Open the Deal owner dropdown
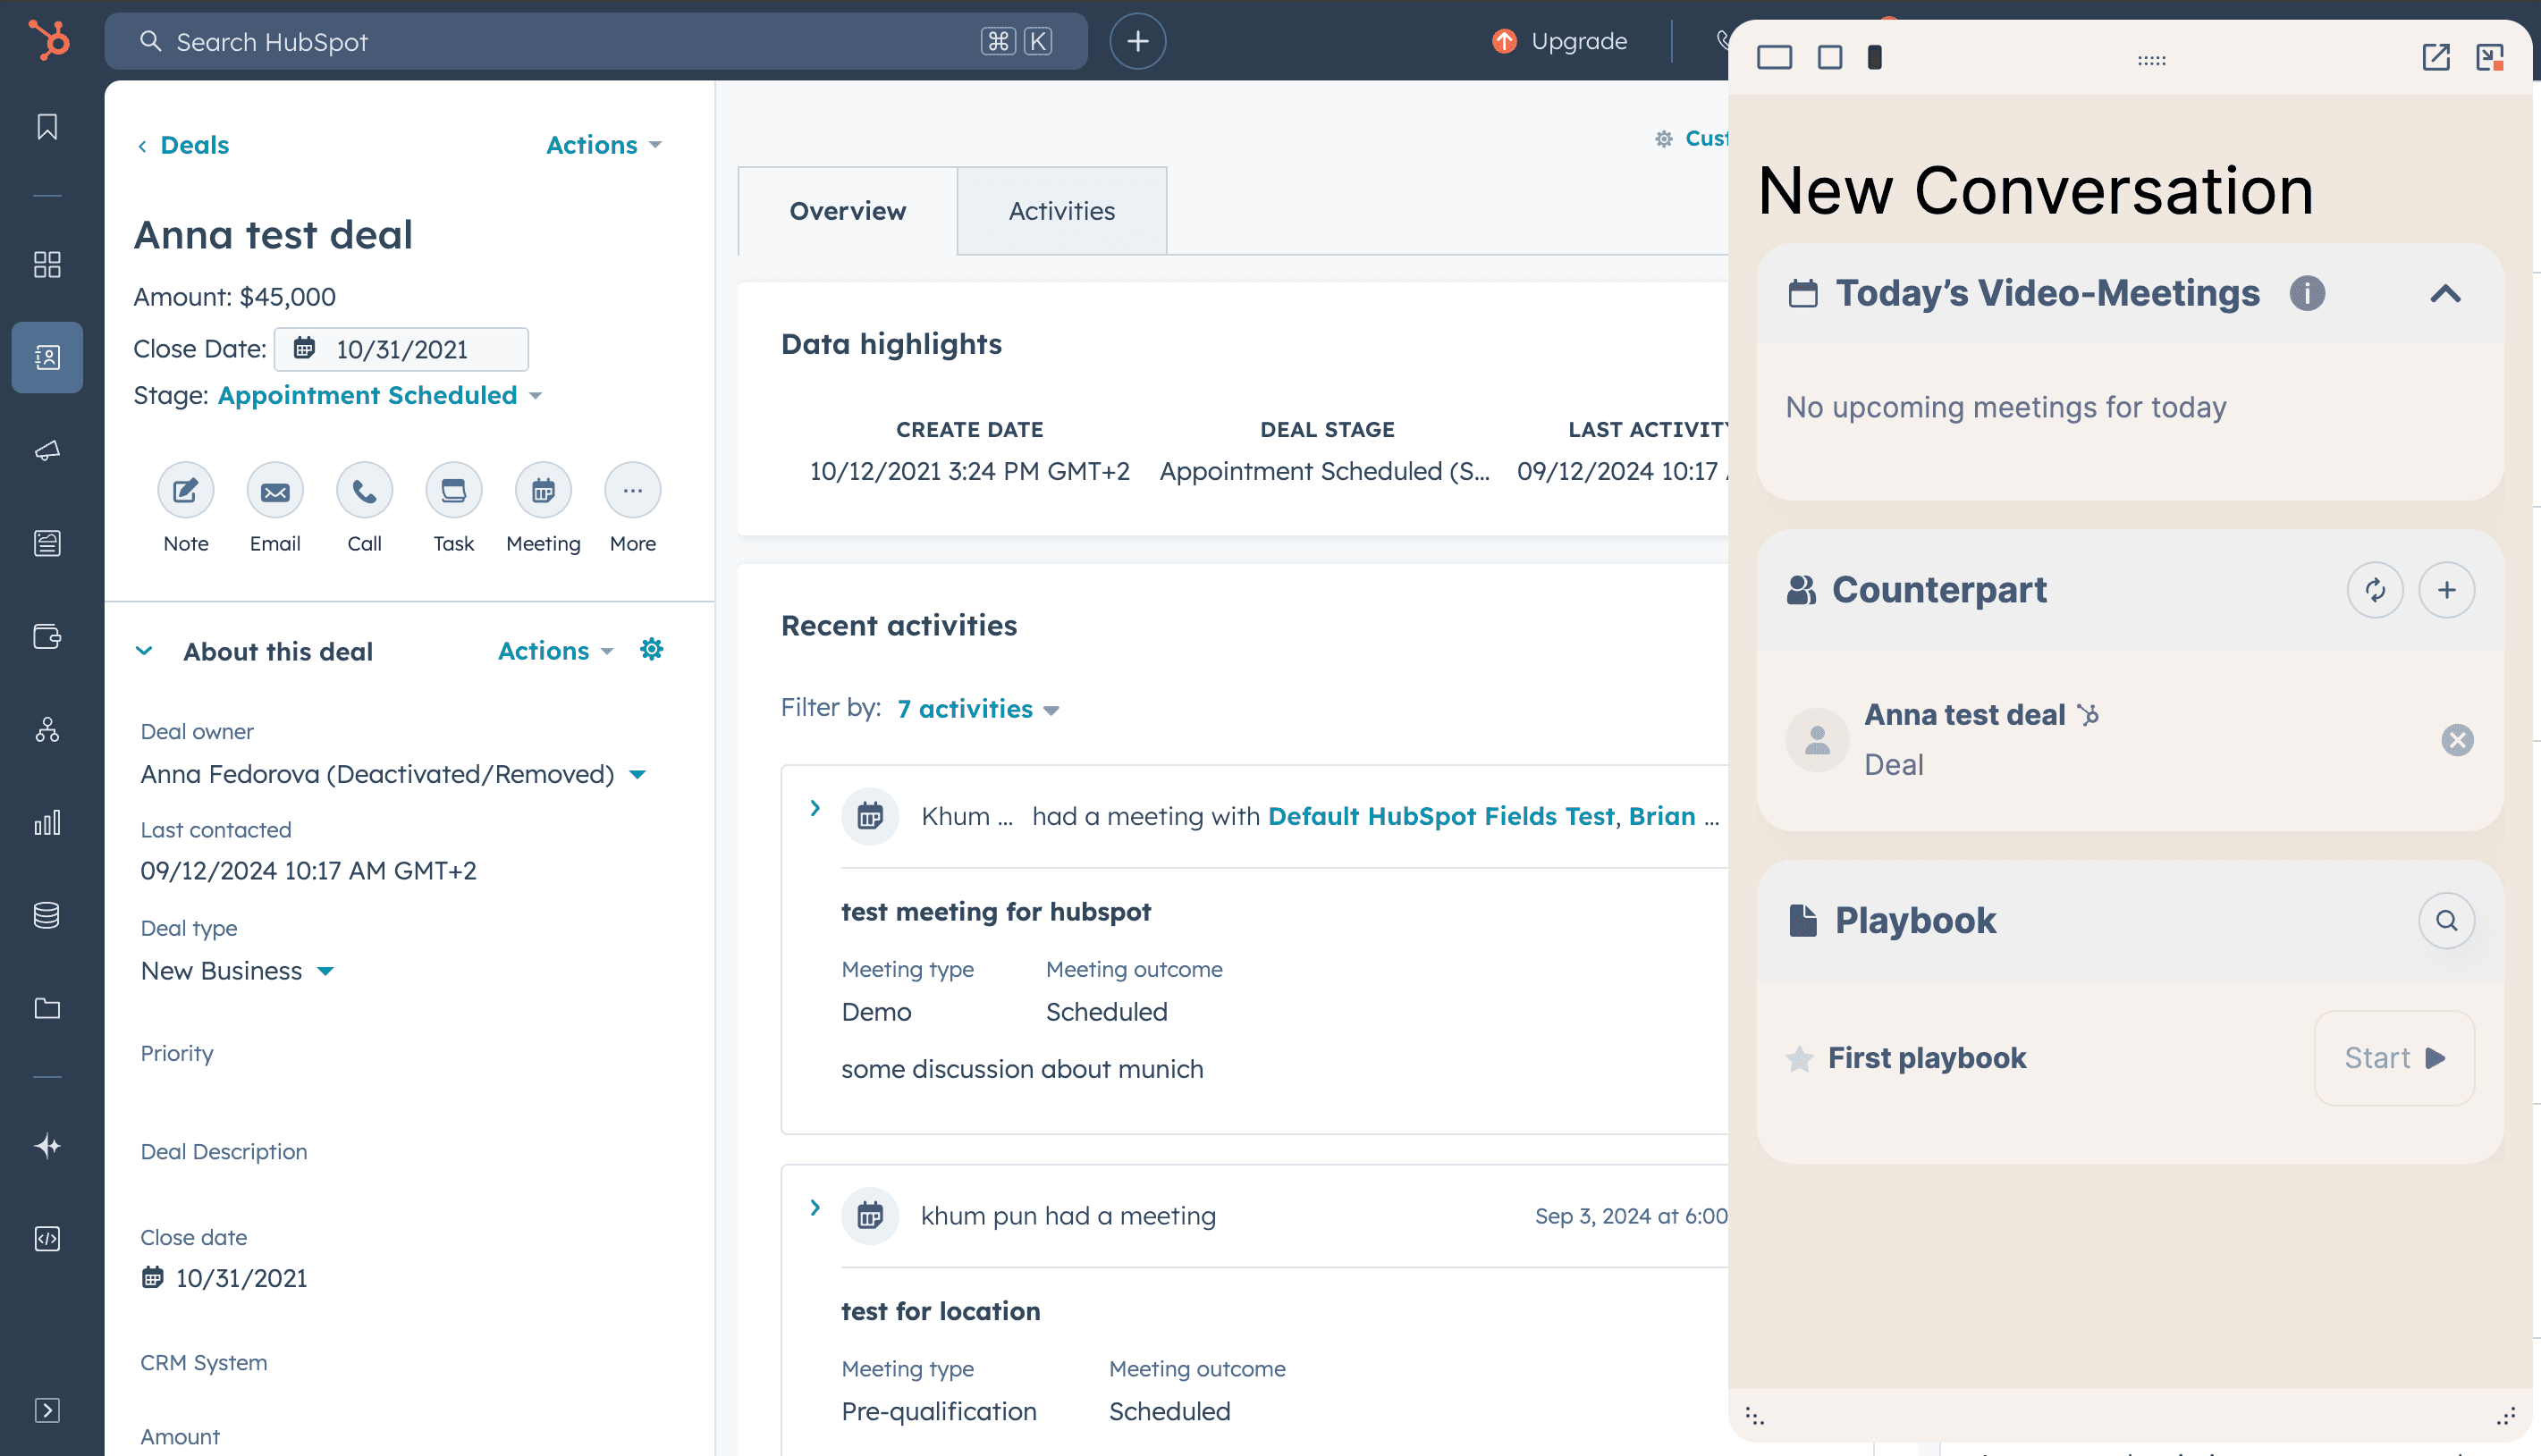This screenshot has height=1456, width=2541. click(x=394, y=774)
